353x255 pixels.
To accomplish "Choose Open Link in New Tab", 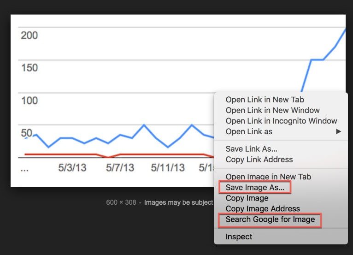I will [x=265, y=100].
